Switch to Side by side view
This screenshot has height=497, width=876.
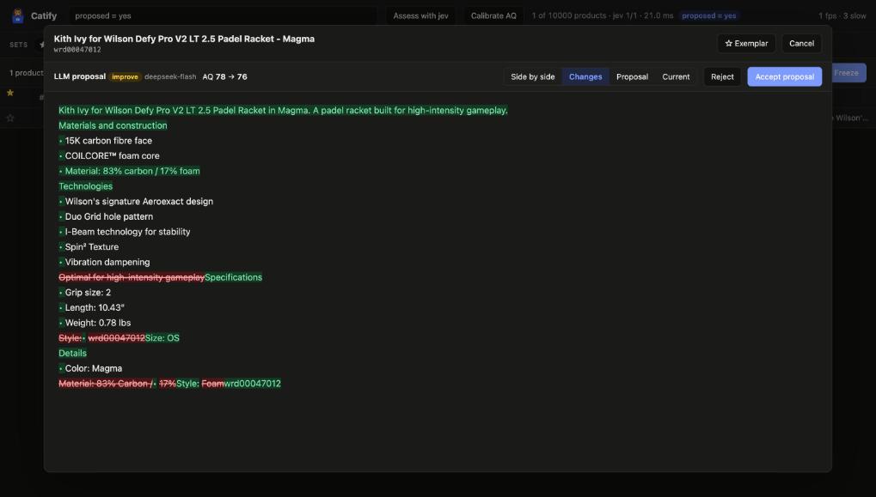coord(532,76)
